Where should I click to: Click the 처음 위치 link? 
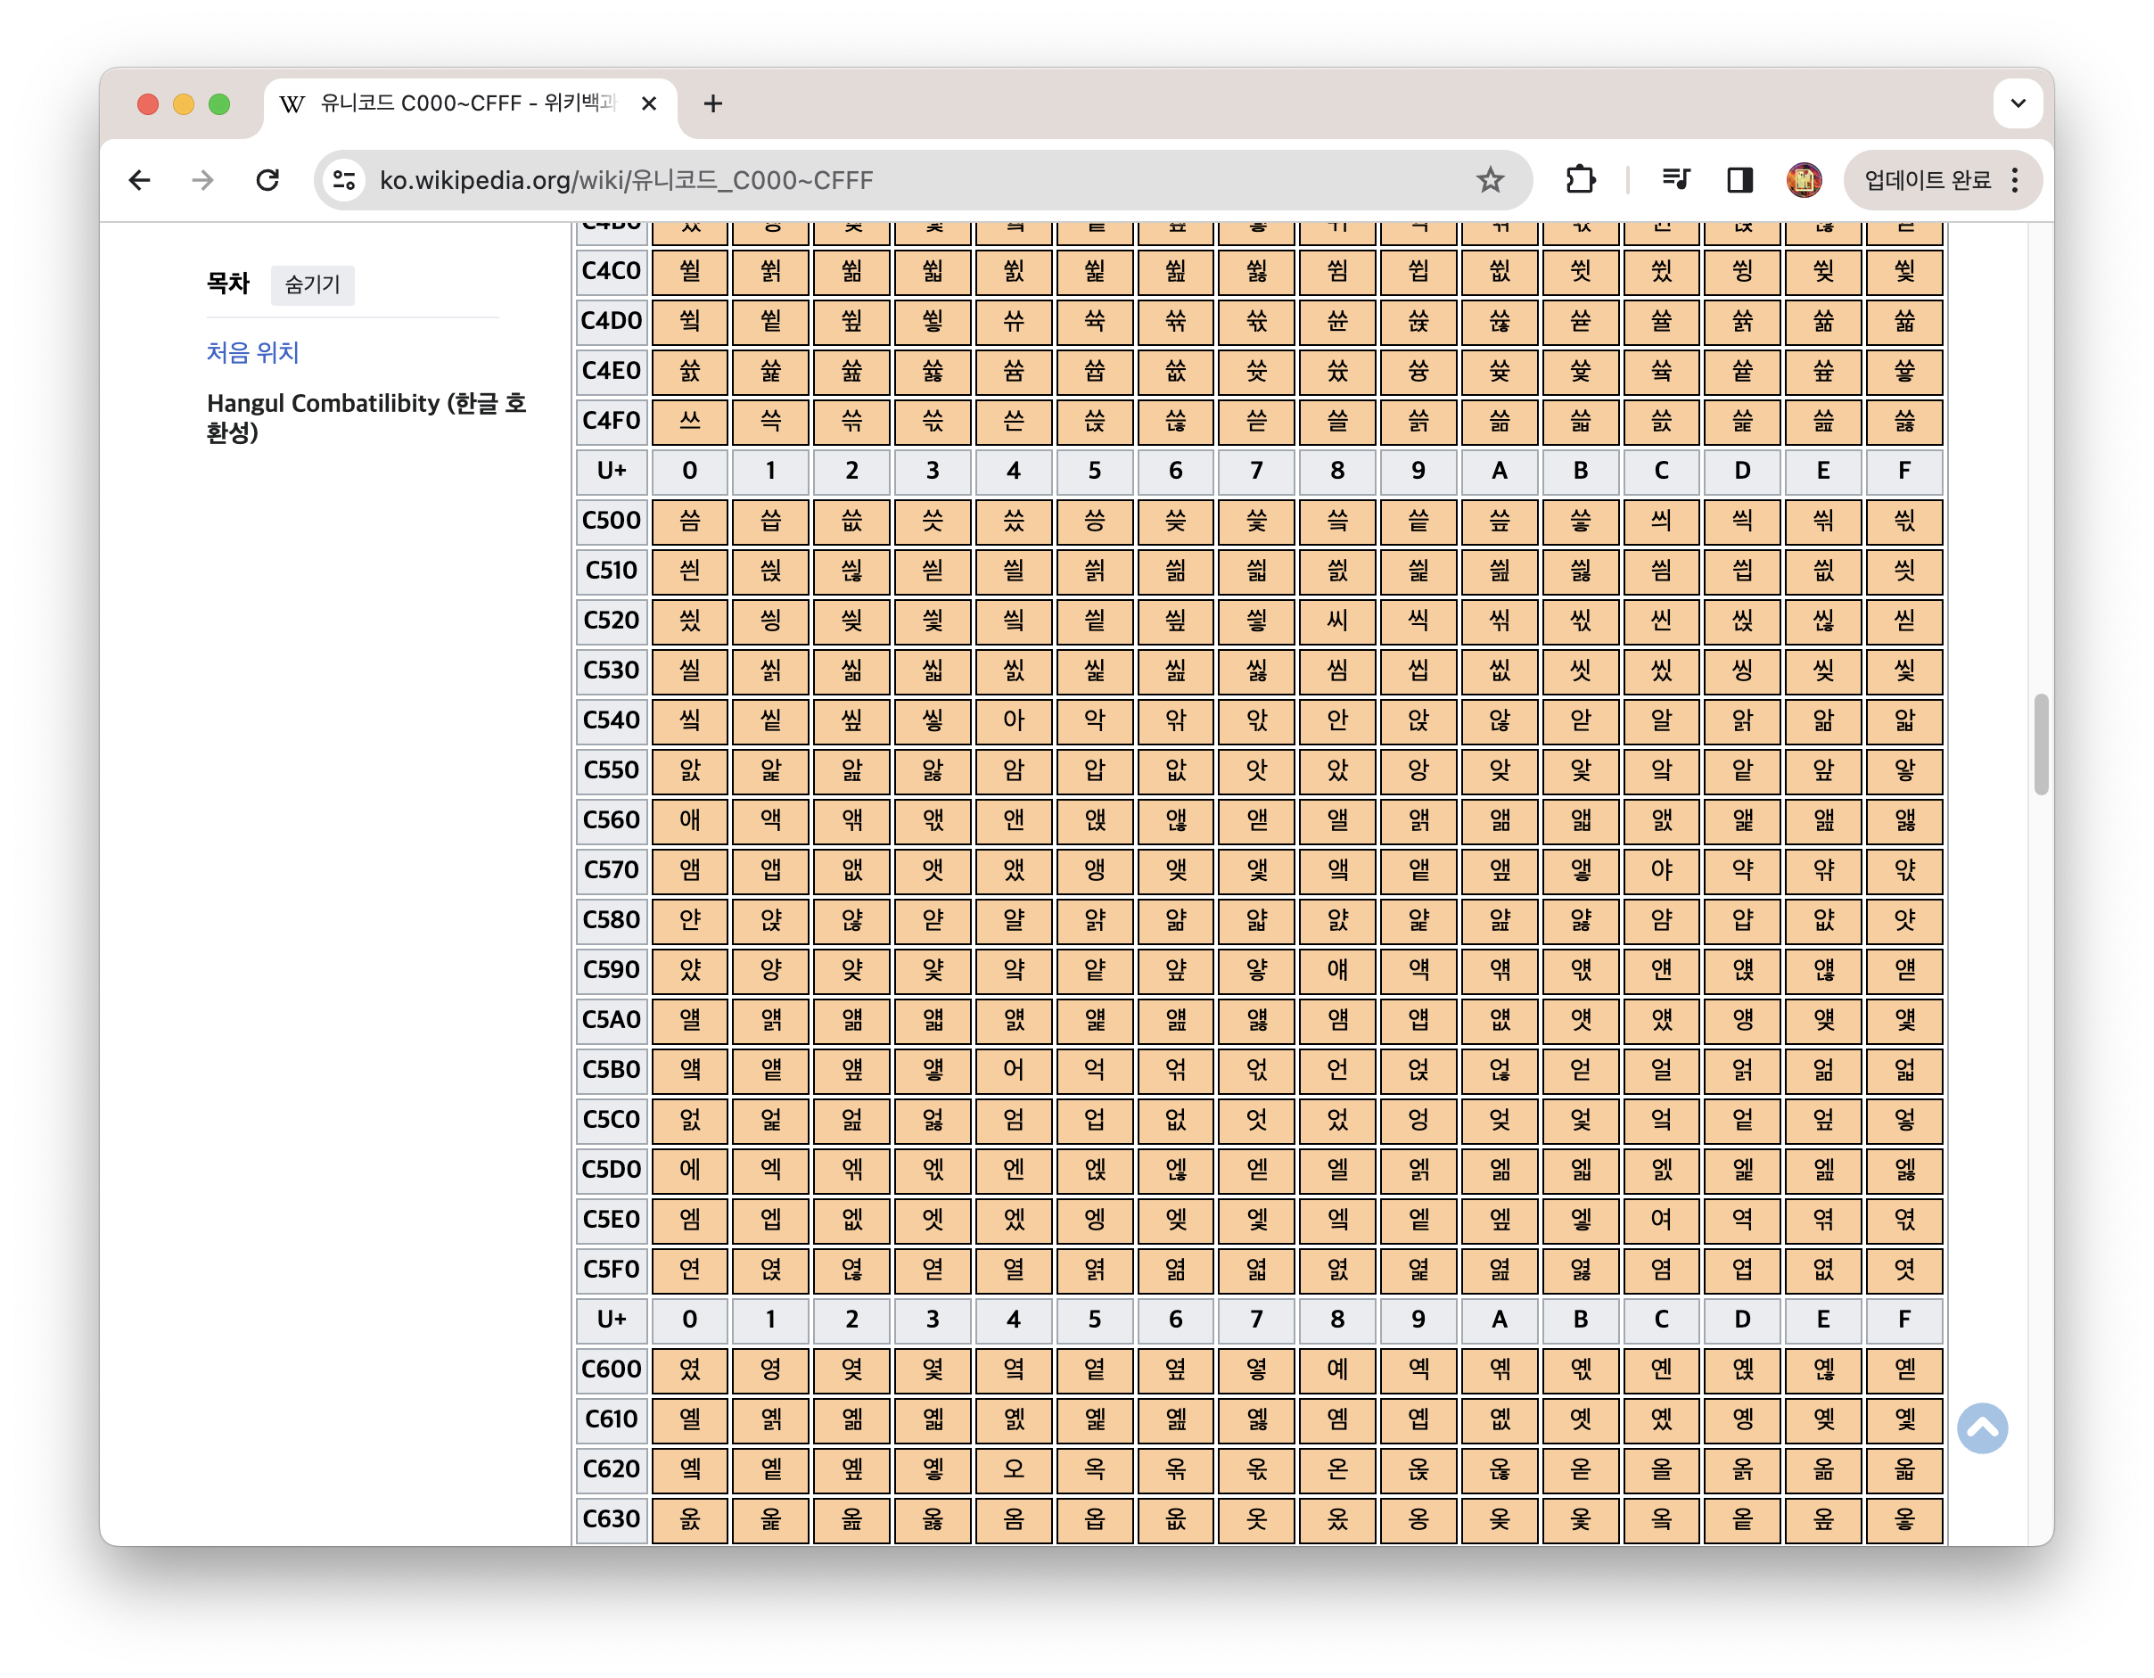coord(252,352)
